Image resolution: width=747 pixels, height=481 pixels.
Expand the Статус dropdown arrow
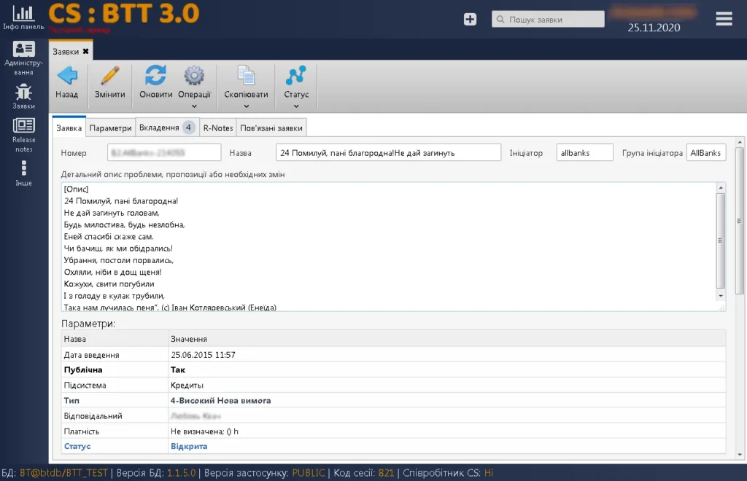click(296, 106)
